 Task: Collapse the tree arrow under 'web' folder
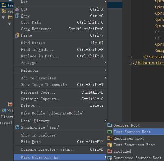click(3, 18)
